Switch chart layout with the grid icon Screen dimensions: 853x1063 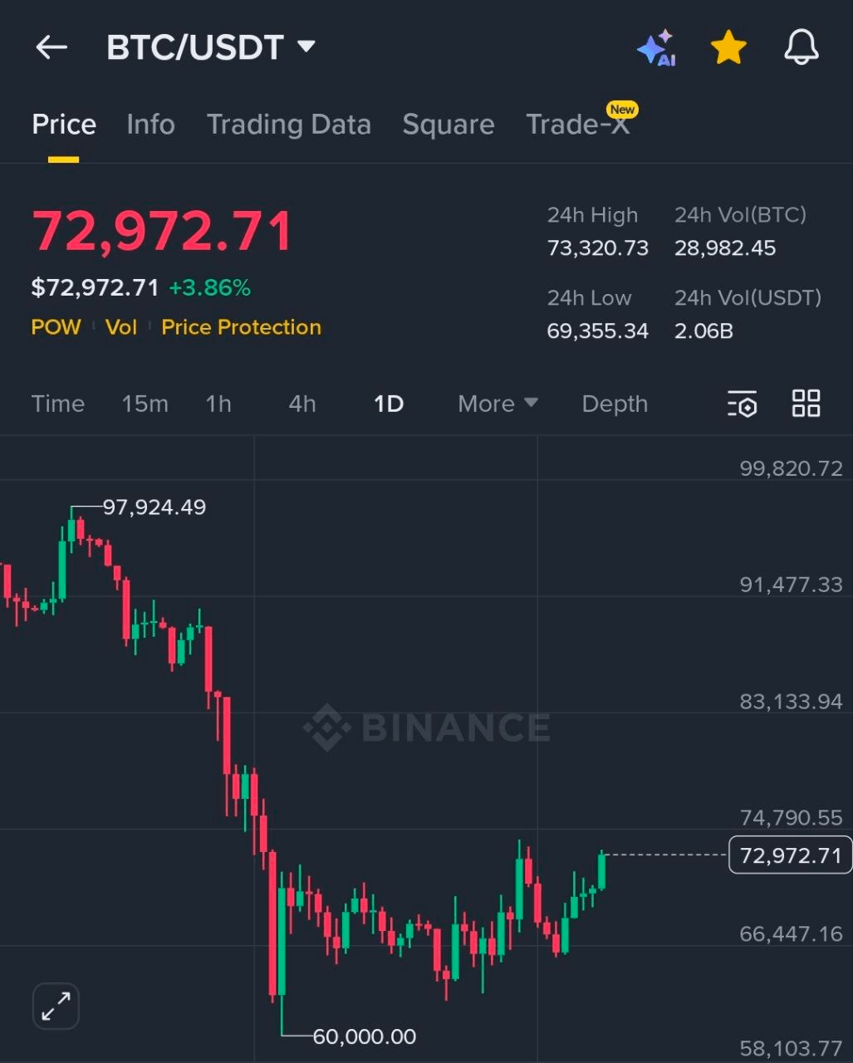(805, 404)
